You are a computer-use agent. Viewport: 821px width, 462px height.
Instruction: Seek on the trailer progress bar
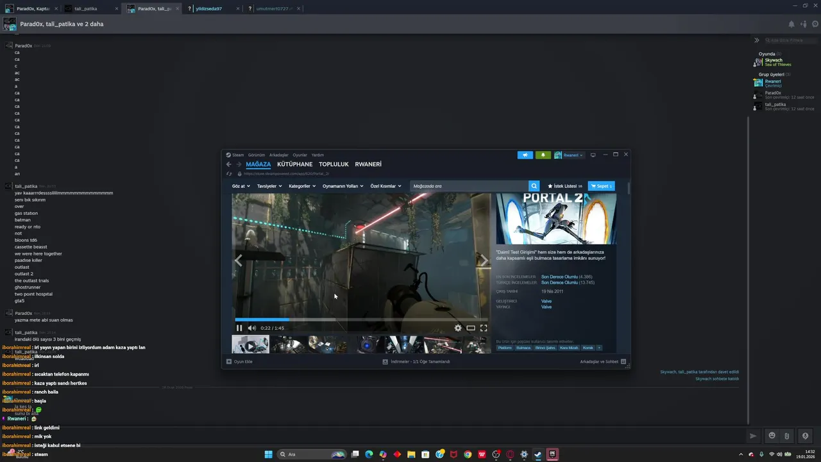(361, 319)
